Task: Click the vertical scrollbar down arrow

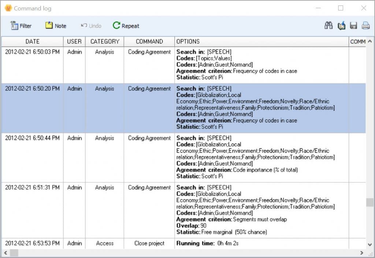Action: click(x=370, y=244)
